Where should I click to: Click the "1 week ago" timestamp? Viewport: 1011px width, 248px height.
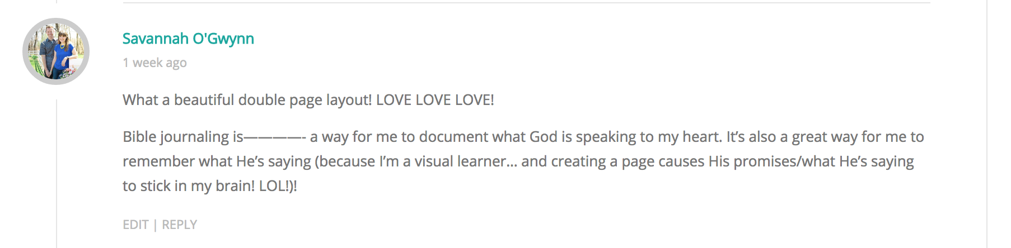point(155,63)
